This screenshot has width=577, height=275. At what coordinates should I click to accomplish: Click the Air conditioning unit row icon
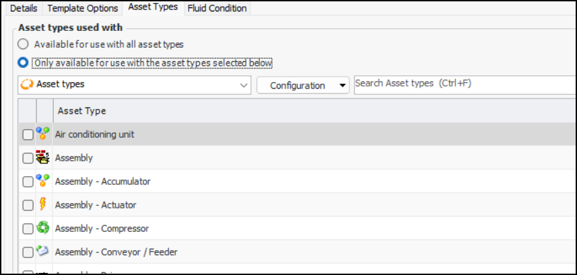pyautogui.click(x=43, y=134)
